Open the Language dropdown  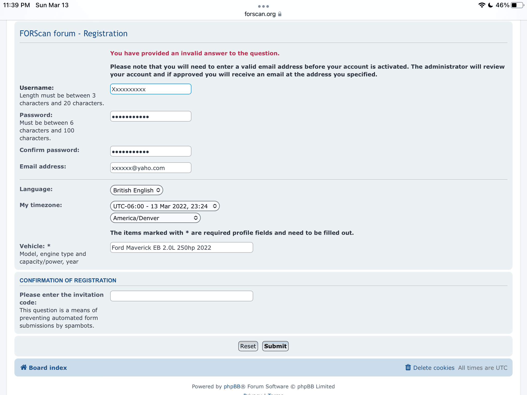[136, 190]
